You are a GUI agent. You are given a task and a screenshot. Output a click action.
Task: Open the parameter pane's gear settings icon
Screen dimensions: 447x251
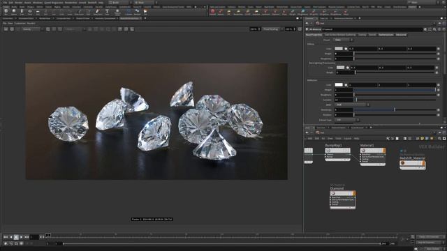[425, 29]
